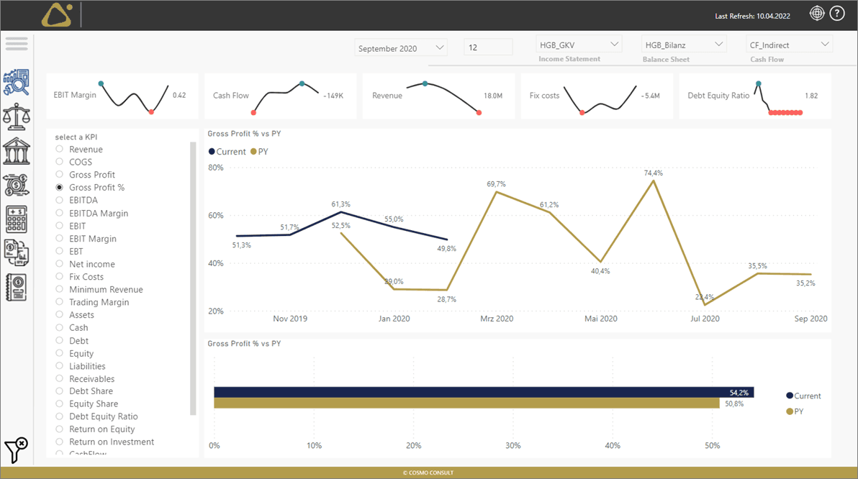Screen dimensions: 858x479
Task: Select the Revenue KPI radio button
Action: 60,150
